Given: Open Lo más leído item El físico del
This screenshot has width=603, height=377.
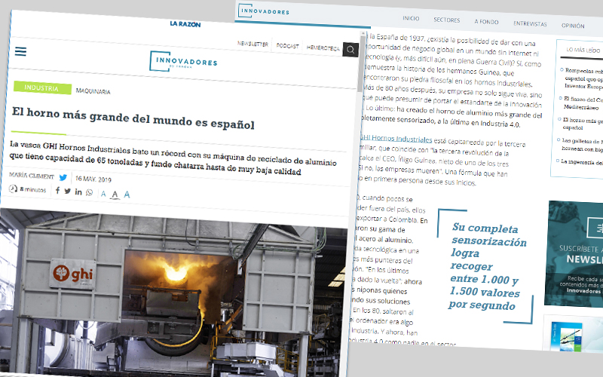Looking at the screenshot, I should [x=582, y=103].
